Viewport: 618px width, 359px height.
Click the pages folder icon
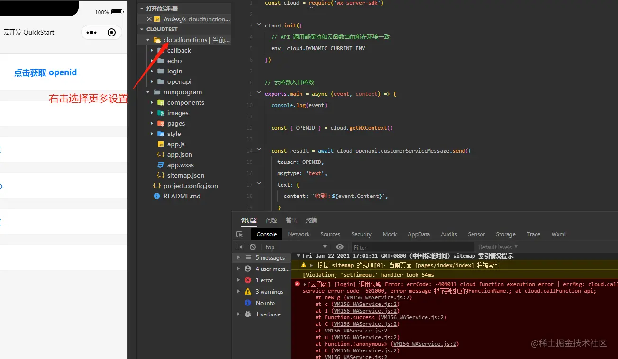click(x=161, y=123)
